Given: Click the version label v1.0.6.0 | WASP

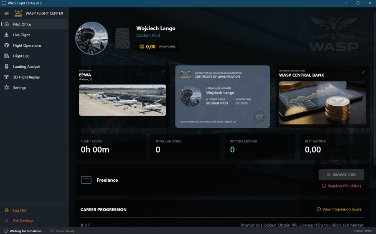Looking at the screenshot, I should (x=363, y=231).
